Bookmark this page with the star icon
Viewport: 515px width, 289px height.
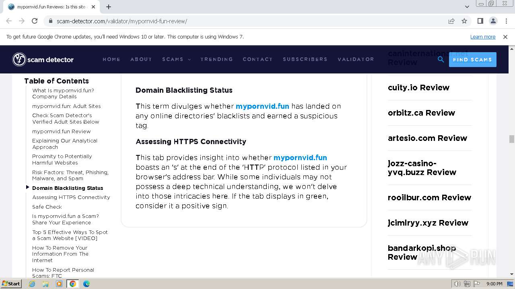click(464, 21)
